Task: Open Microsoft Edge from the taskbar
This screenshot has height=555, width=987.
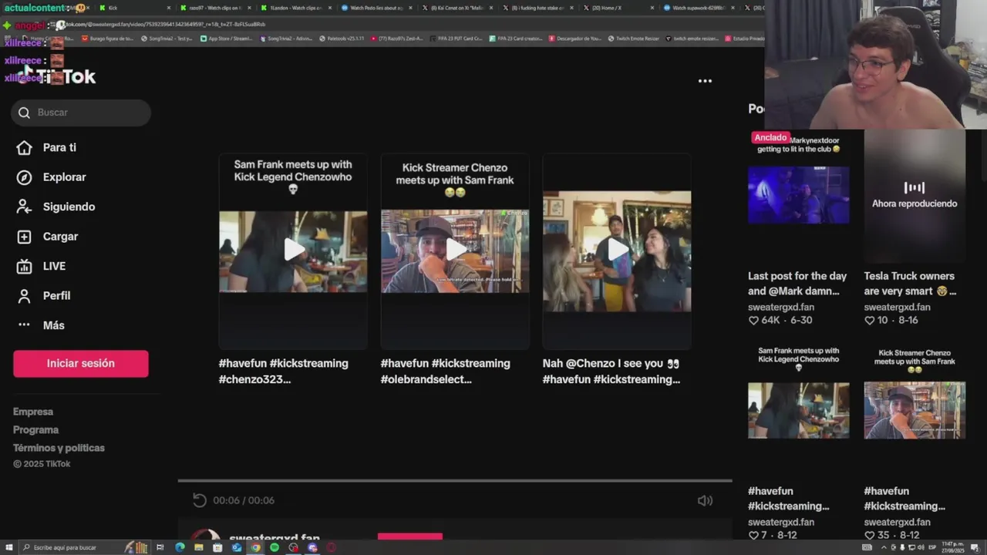Action: point(180,547)
